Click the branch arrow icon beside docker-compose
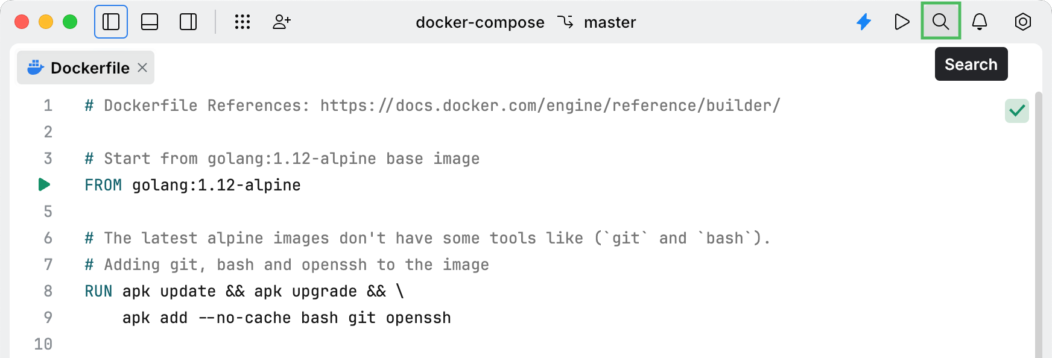1052x358 pixels. point(566,22)
